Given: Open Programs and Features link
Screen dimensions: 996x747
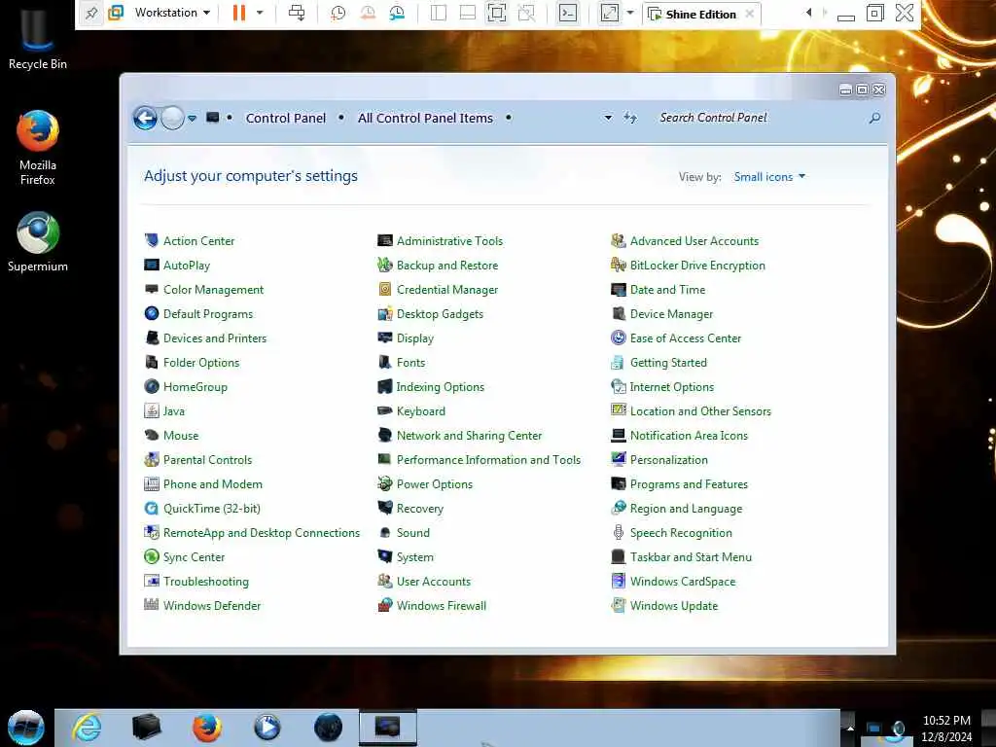Looking at the screenshot, I should [689, 484].
